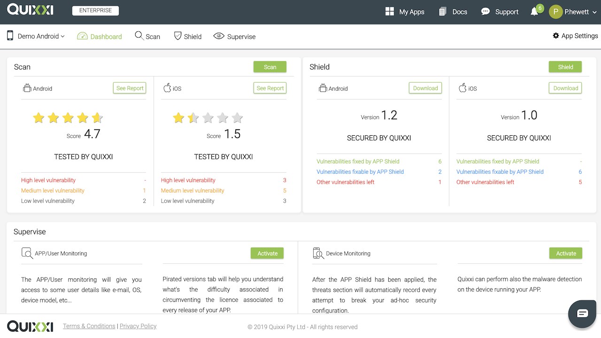This screenshot has height=338, width=601.
Task: Click Apple iOS icon in Scan panel
Action: tap(167, 88)
